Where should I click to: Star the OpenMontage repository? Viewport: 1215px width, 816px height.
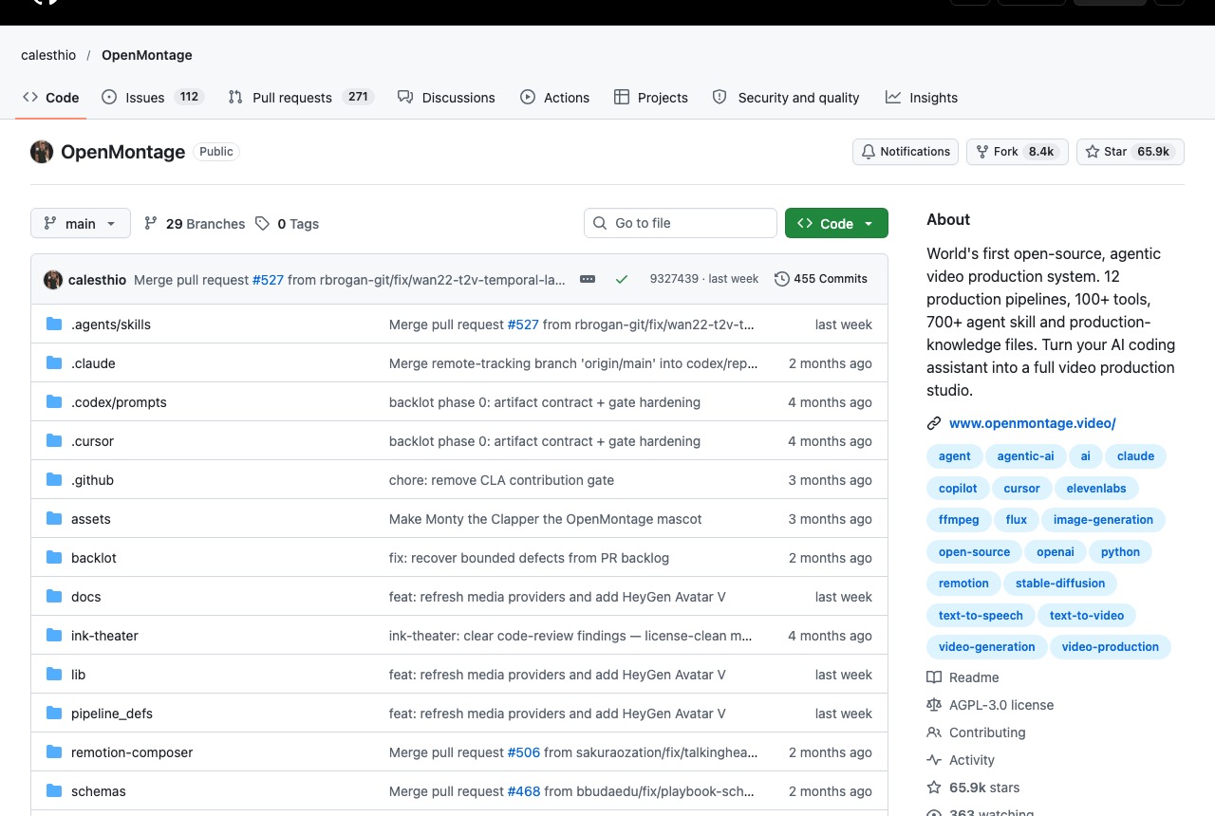pos(1131,152)
